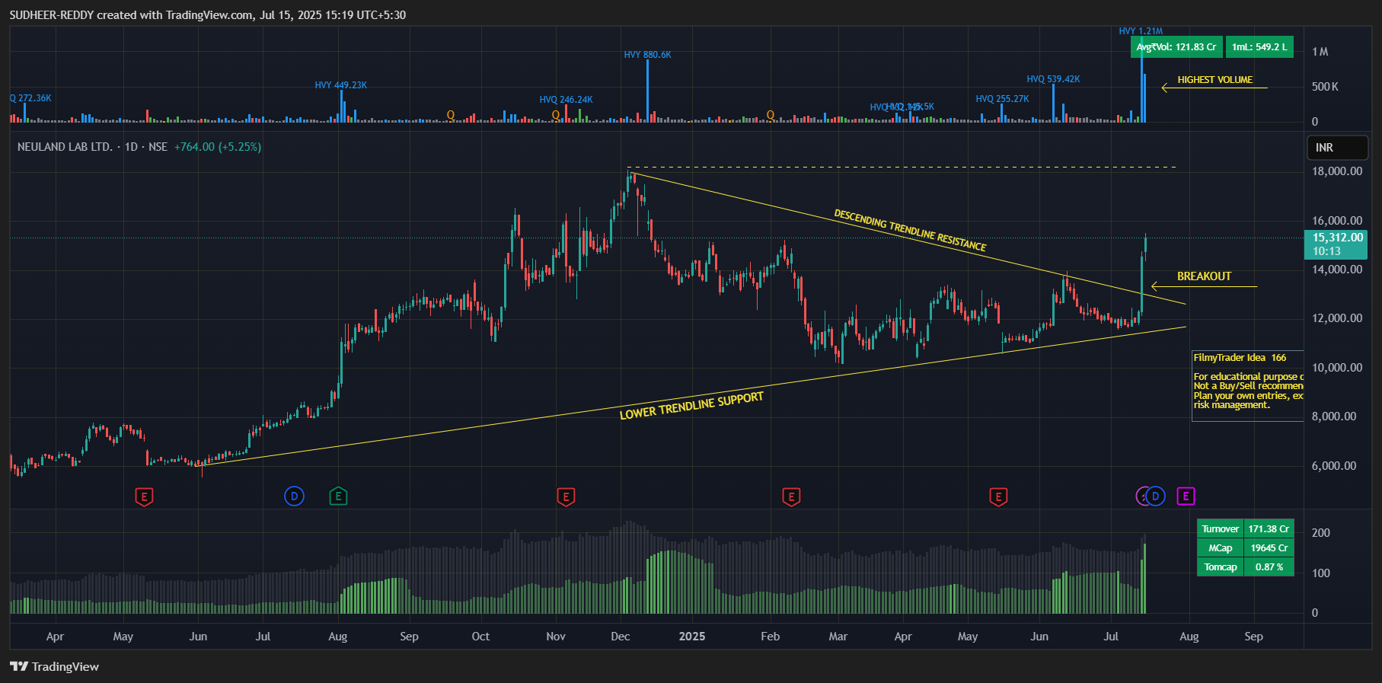Click the 100 level on bottom indicator axis
This screenshot has height=683, width=1382.
(1321, 573)
